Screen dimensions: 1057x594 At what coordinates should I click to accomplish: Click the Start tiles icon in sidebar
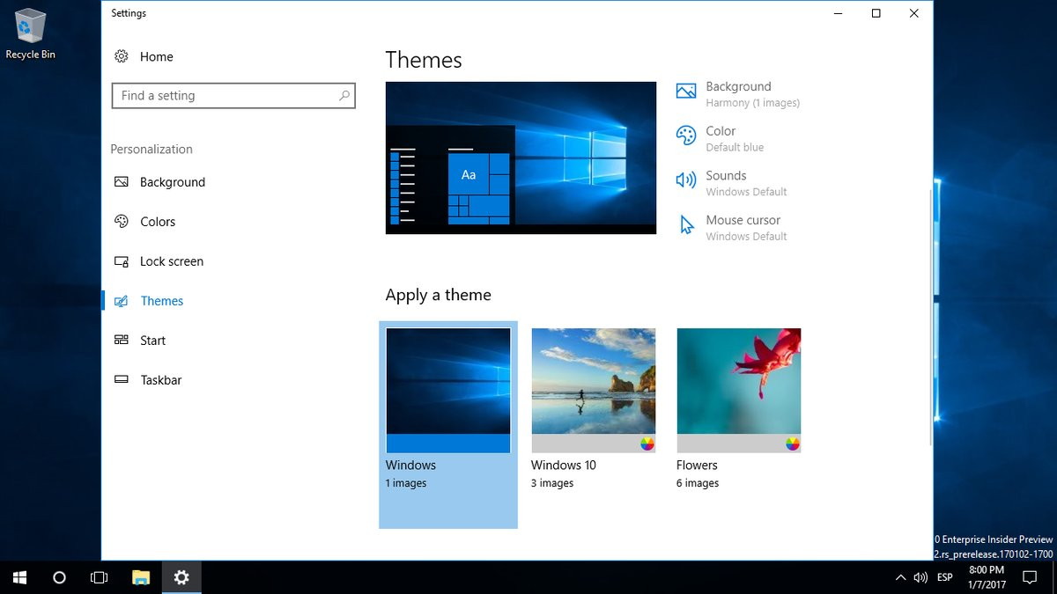click(x=122, y=341)
